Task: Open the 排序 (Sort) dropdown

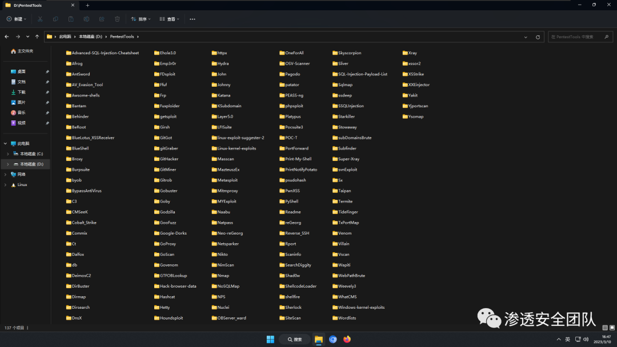Action: click(x=141, y=19)
